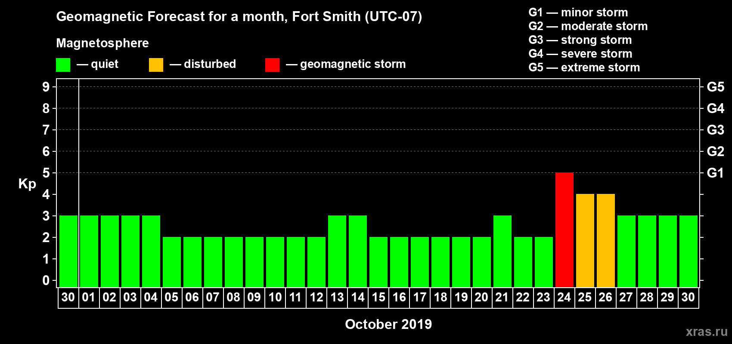Click the date label '10' on x-axis
Screen dimensions: 732x344
click(275, 297)
